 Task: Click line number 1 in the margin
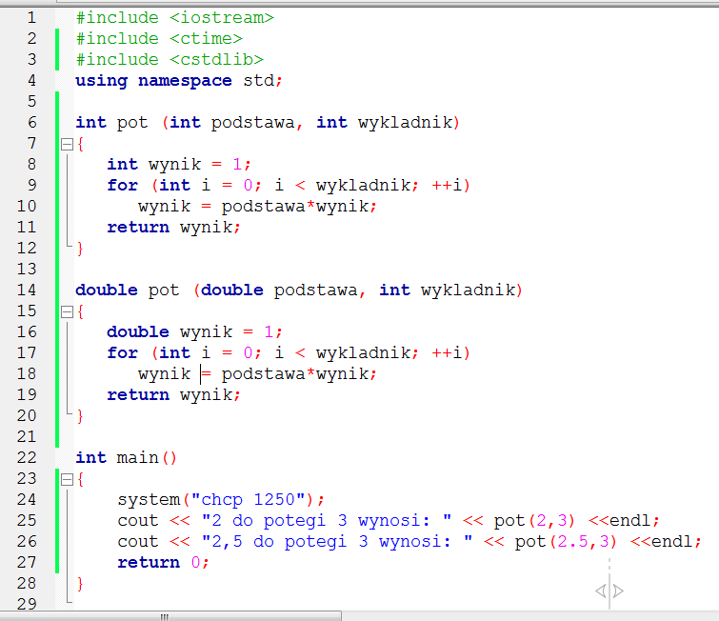click(31, 18)
